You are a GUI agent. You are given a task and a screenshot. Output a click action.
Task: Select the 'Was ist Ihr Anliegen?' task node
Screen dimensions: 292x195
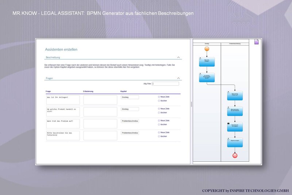207,62
